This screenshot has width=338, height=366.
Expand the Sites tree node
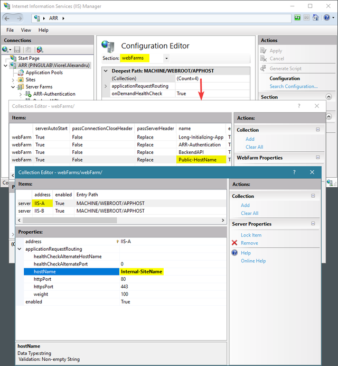pyautogui.click(x=13, y=80)
